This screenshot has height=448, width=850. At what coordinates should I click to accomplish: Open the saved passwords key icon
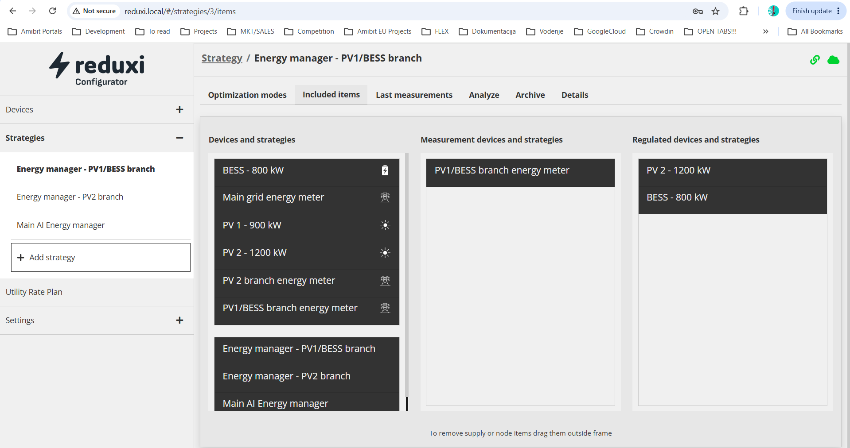coord(698,11)
